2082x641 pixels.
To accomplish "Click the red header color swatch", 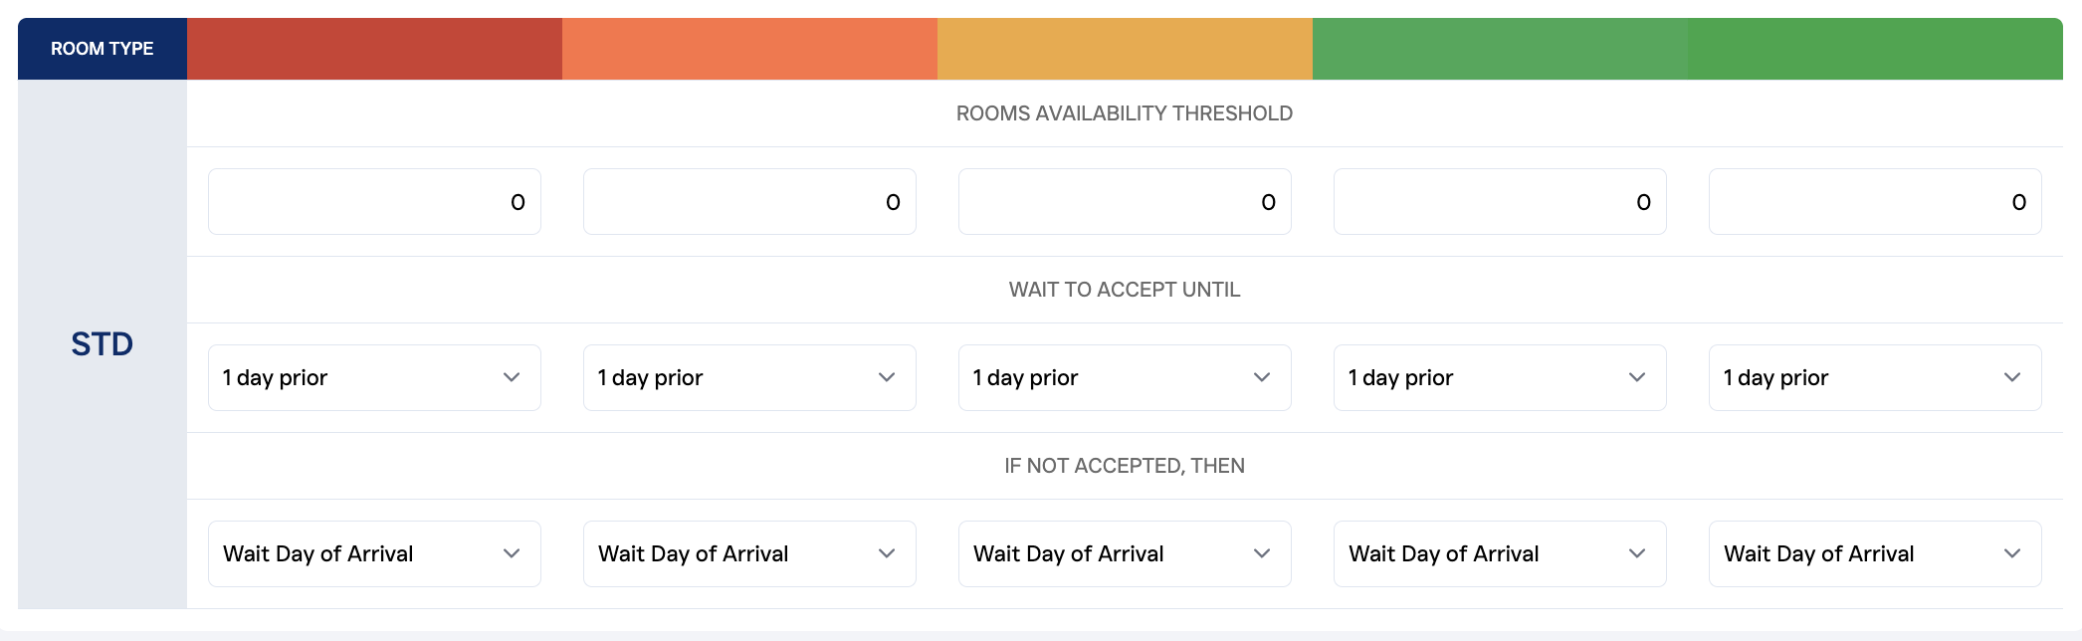I will click(374, 49).
